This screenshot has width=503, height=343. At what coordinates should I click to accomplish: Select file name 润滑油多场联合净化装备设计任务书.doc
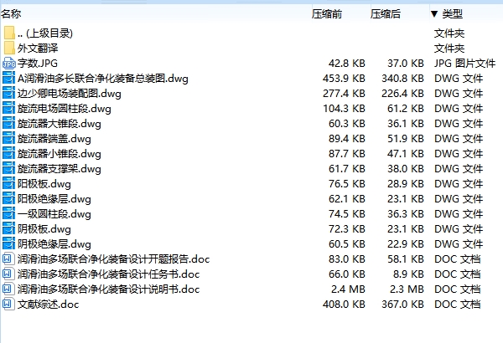coord(108,274)
